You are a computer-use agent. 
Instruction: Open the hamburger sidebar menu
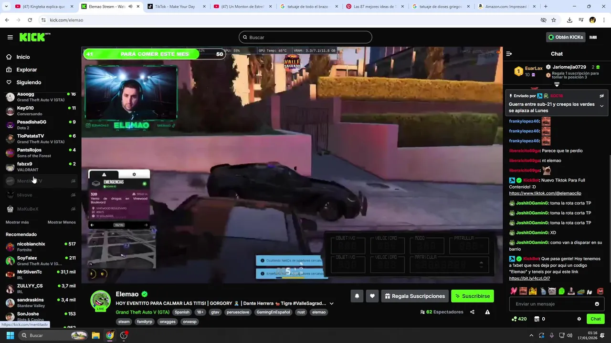pyautogui.click(x=10, y=37)
